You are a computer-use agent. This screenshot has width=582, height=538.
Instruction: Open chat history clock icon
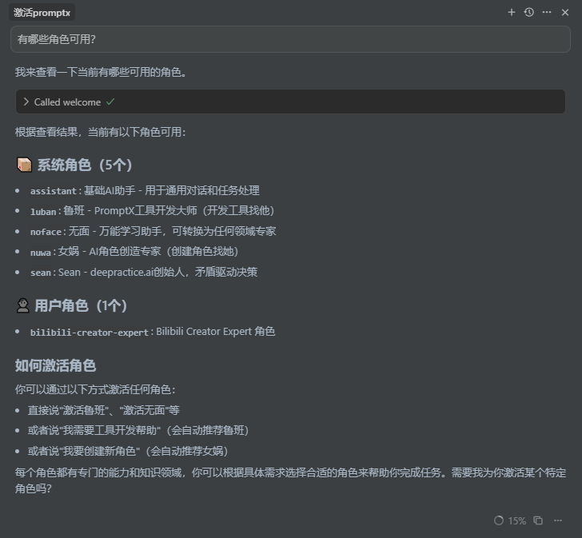(529, 12)
